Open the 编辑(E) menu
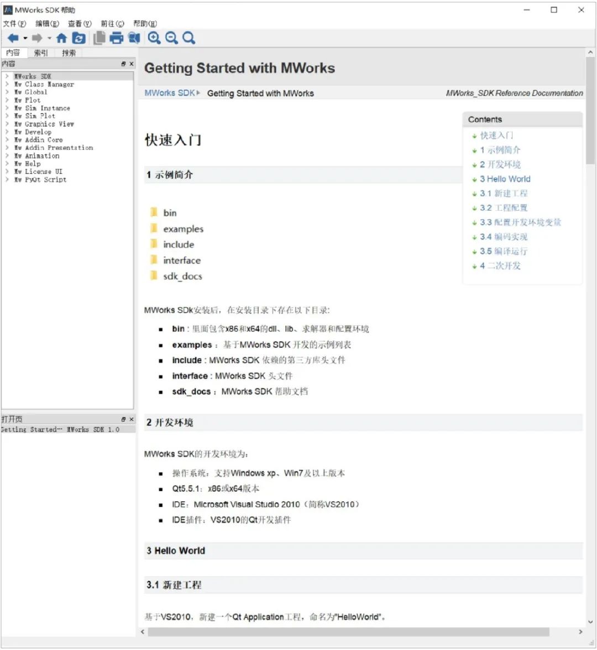This screenshot has width=597, height=650. (x=47, y=24)
